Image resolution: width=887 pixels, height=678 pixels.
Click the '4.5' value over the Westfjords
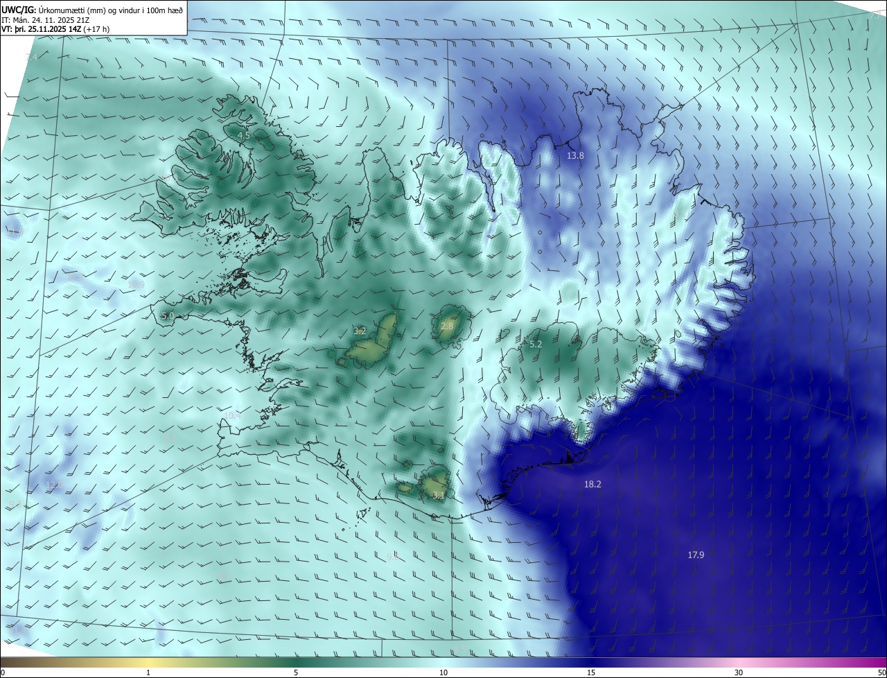click(x=244, y=135)
